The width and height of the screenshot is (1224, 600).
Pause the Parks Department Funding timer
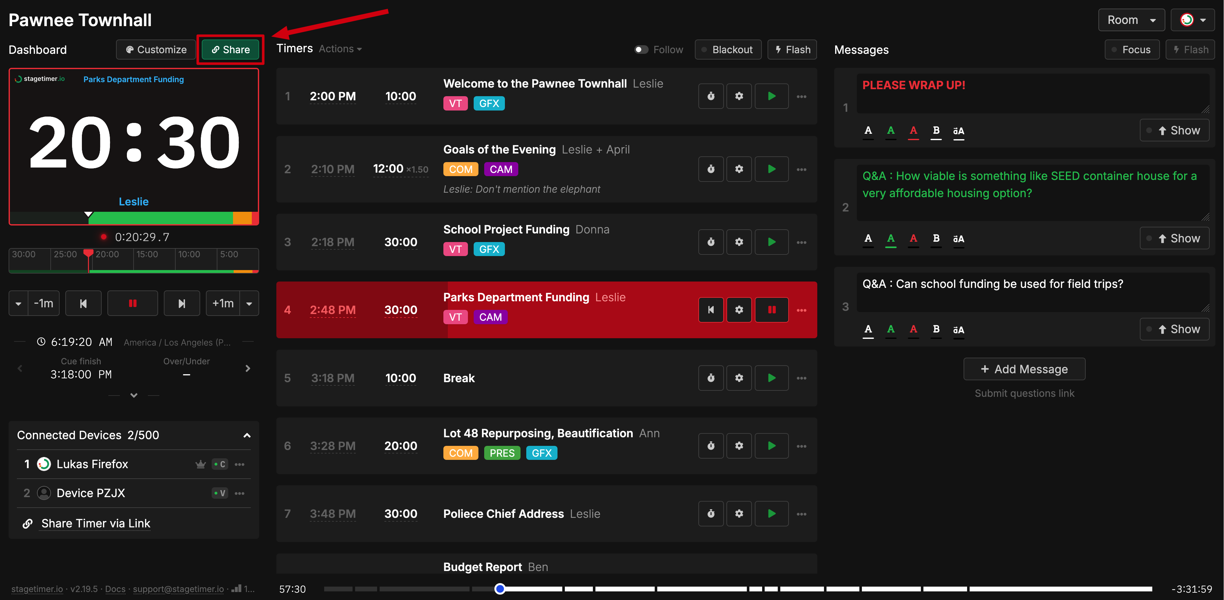tap(771, 310)
